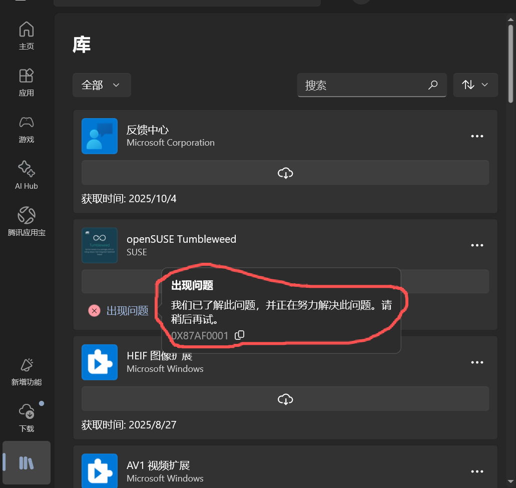Click the openSUSE Tumbleweed title
Viewport: 516px width, 488px height.
(x=181, y=239)
